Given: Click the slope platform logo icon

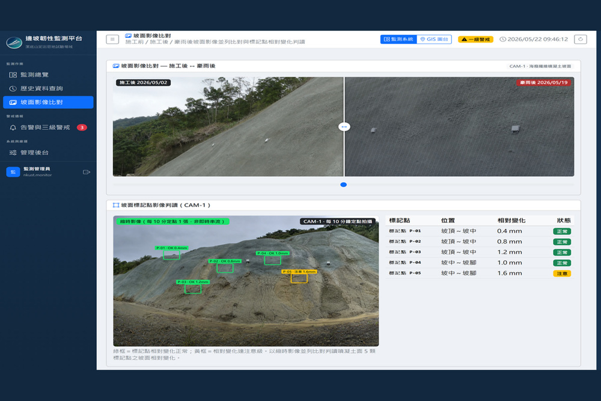Looking at the screenshot, I should pos(14,42).
